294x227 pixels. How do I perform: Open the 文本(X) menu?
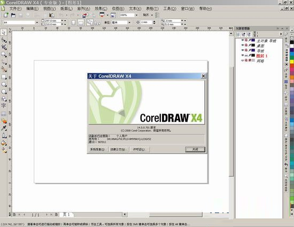tap(135, 9)
